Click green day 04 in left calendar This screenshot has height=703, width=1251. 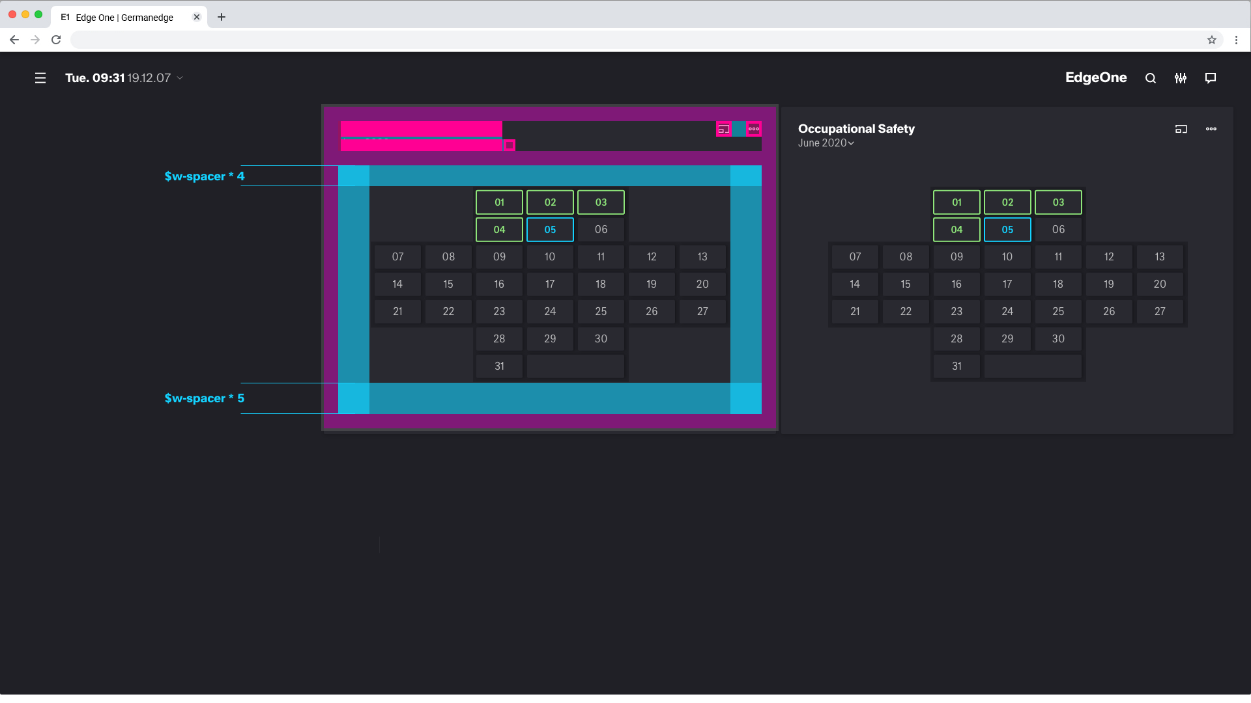(x=499, y=230)
